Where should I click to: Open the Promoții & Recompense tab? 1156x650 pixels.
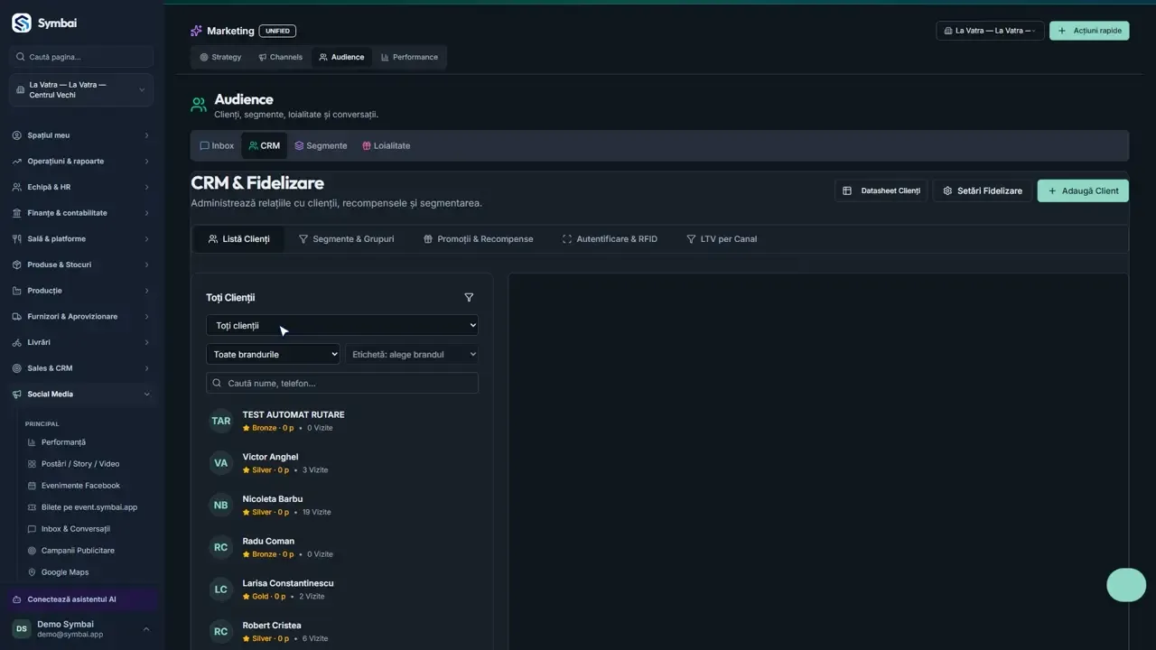(478, 239)
